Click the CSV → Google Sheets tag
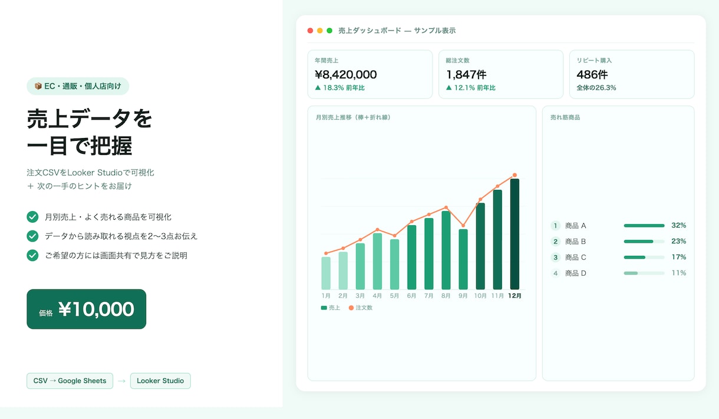 tap(70, 381)
